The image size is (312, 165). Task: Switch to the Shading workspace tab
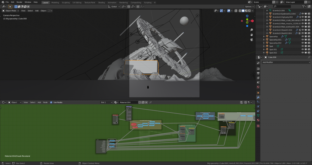tap(101, 2)
